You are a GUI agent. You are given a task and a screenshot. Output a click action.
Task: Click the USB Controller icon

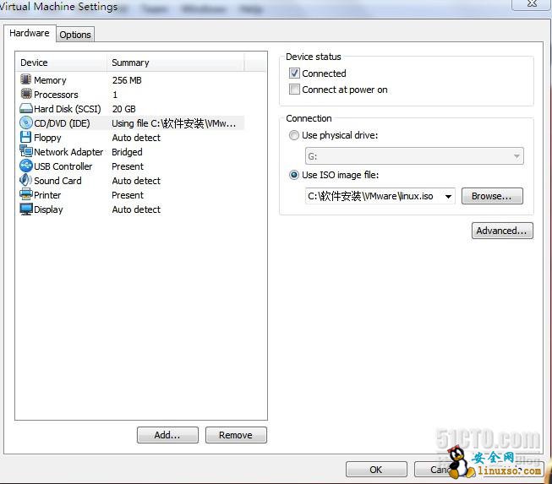26,166
